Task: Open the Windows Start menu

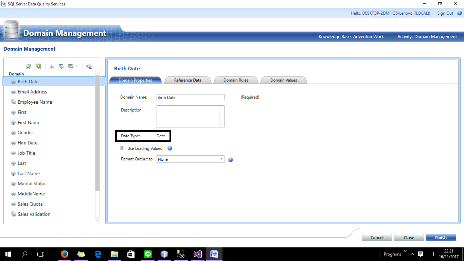Action: pos(8,254)
